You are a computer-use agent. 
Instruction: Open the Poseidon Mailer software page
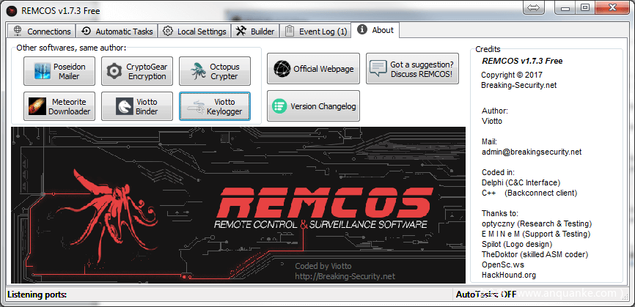pyautogui.click(x=59, y=71)
